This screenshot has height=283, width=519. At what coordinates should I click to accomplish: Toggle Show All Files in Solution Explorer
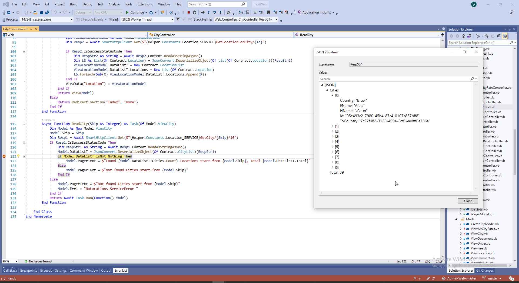pos(505,36)
